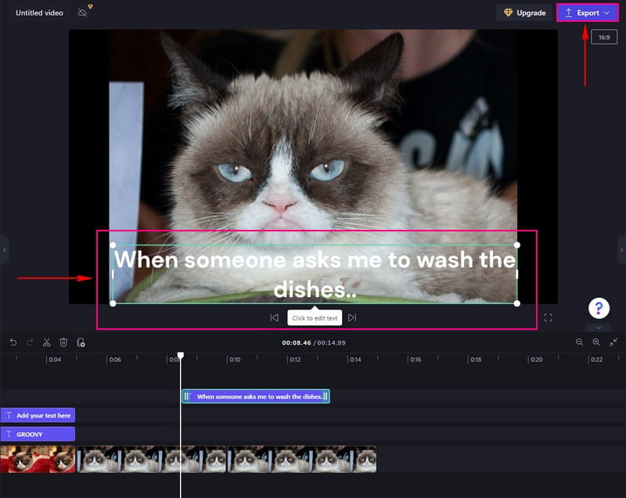Zoom into the timeline
The height and width of the screenshot is (498, 626).
coord(596,342)
